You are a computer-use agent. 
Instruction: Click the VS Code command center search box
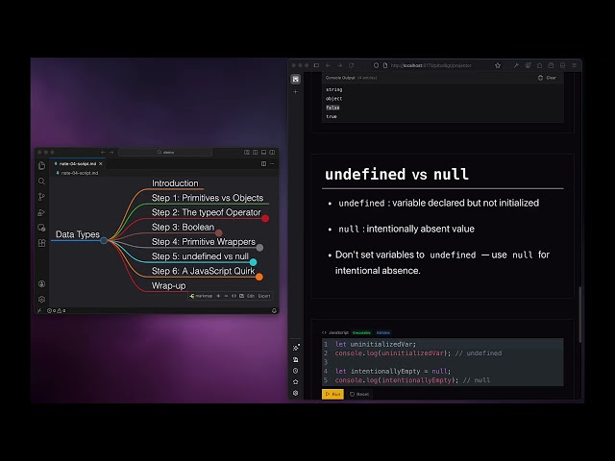(165, 152)
